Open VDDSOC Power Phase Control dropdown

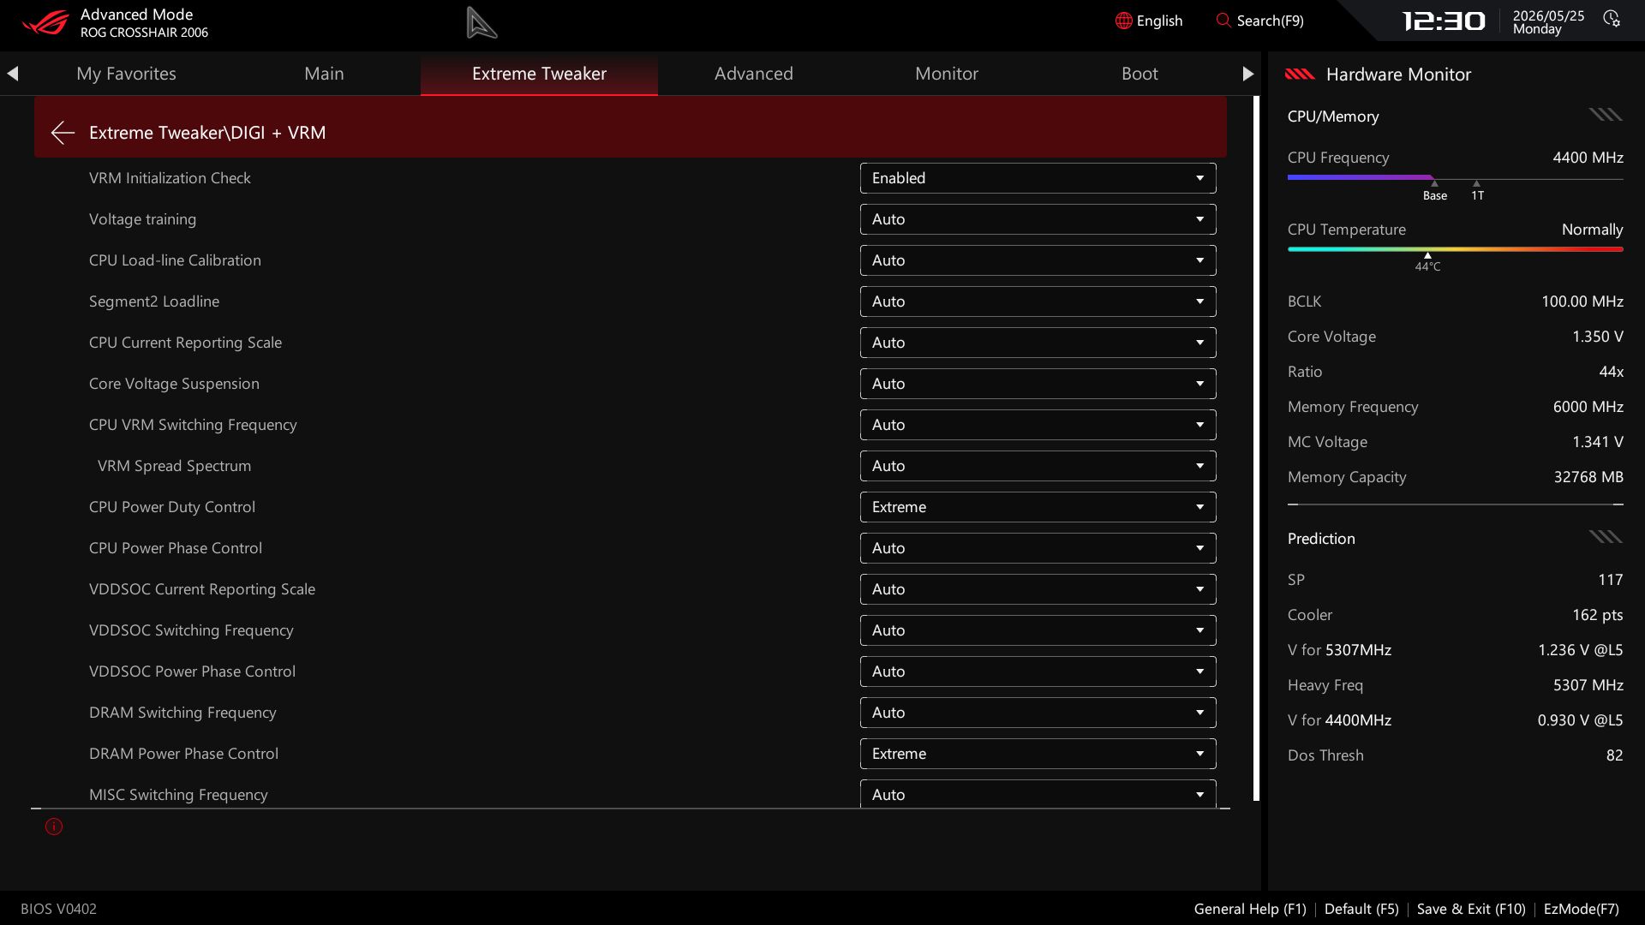pos(1038,671)
